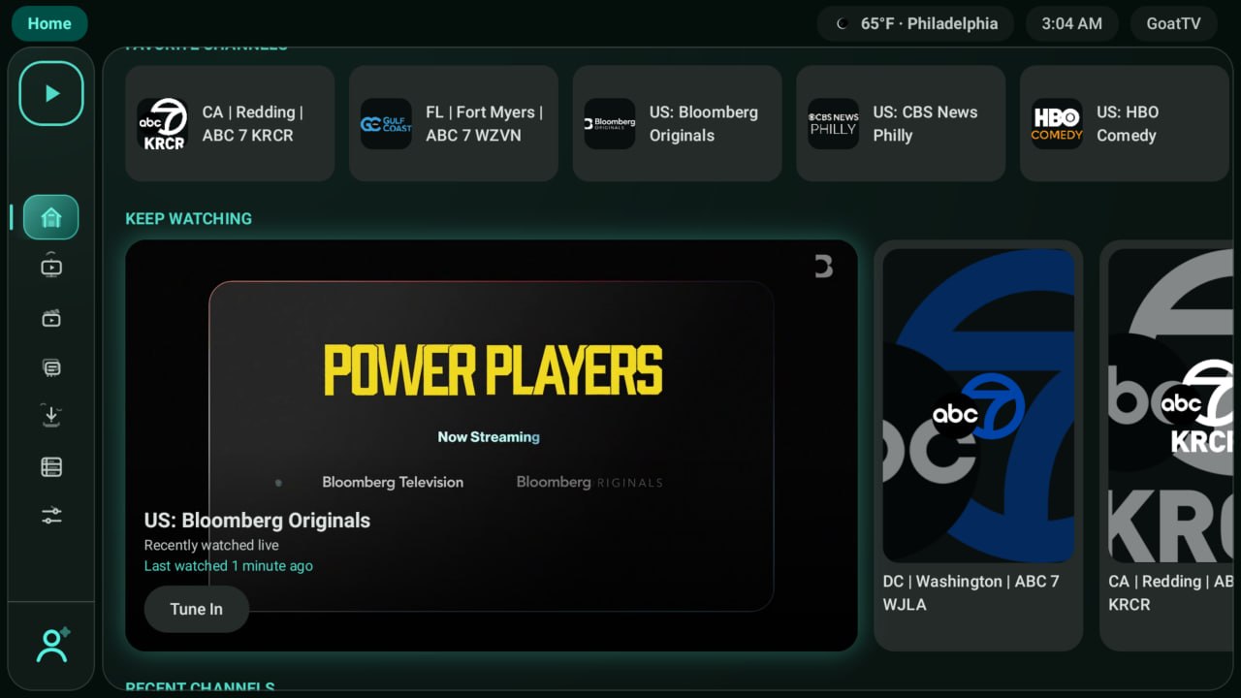Click the play button atop the sidebar
Viewport: 1241px width, 698px height.
(51, 93)
